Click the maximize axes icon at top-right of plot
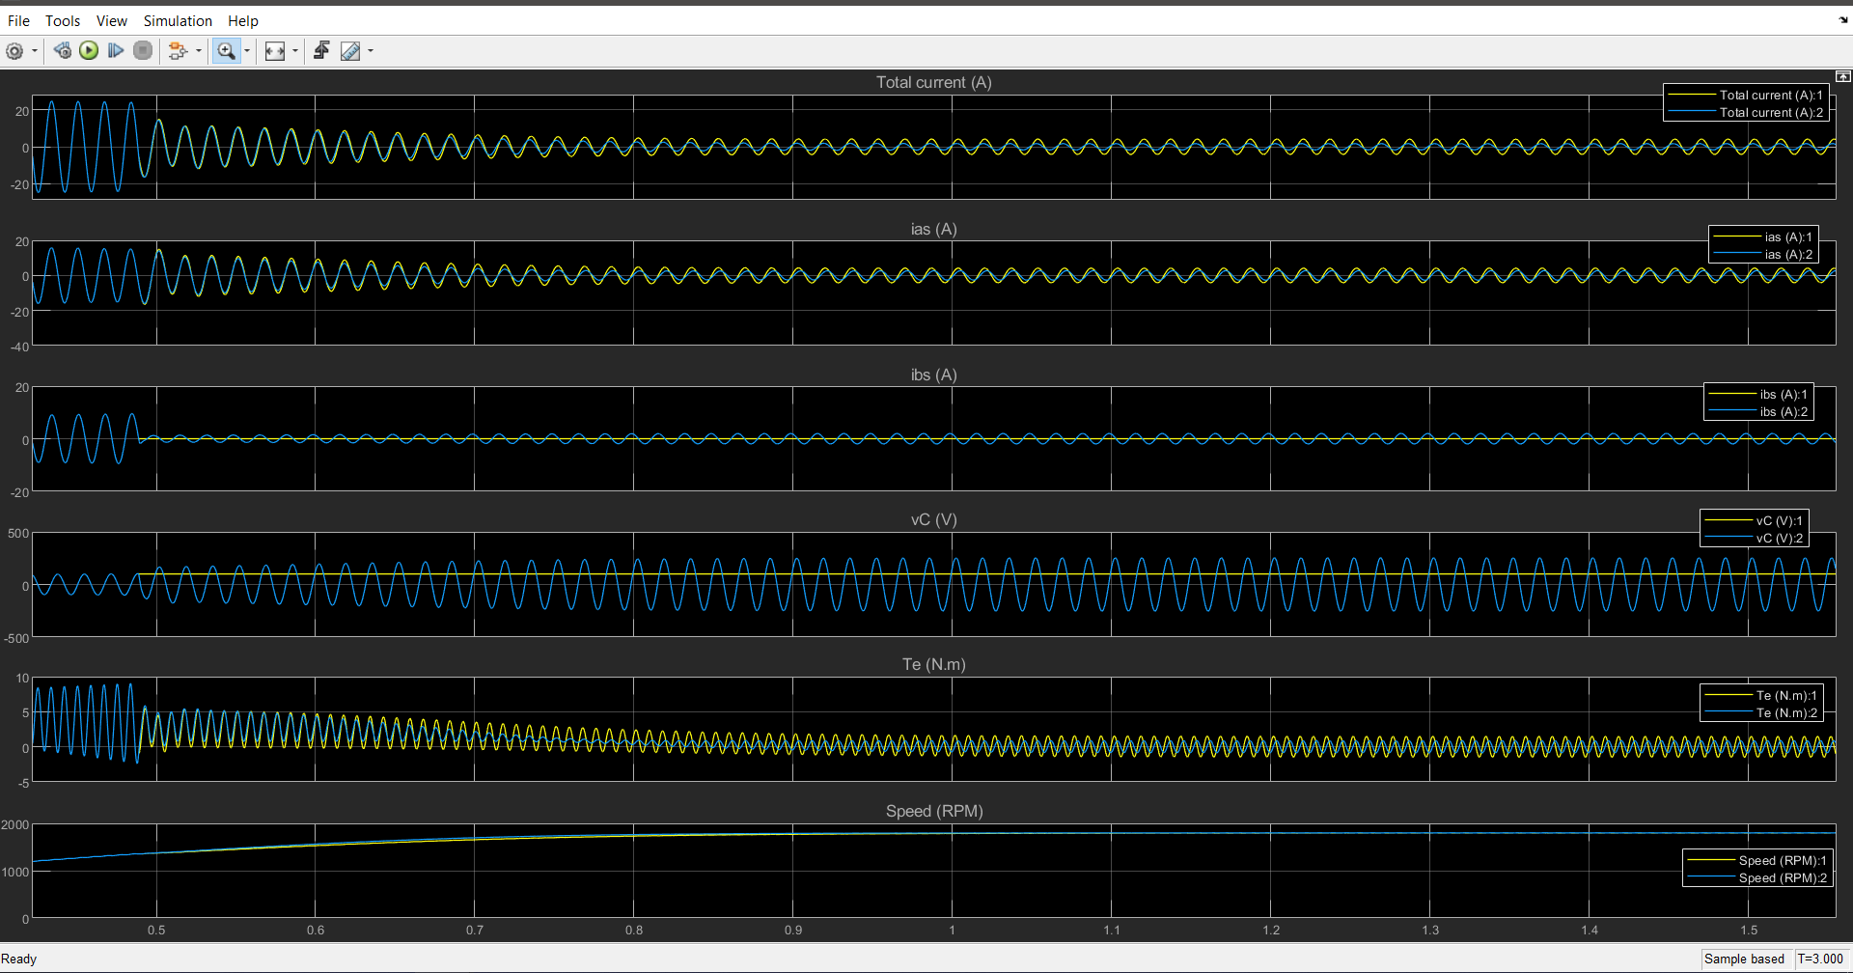The height and width of the screenshot is (973, 1853). click(1842, 76)
